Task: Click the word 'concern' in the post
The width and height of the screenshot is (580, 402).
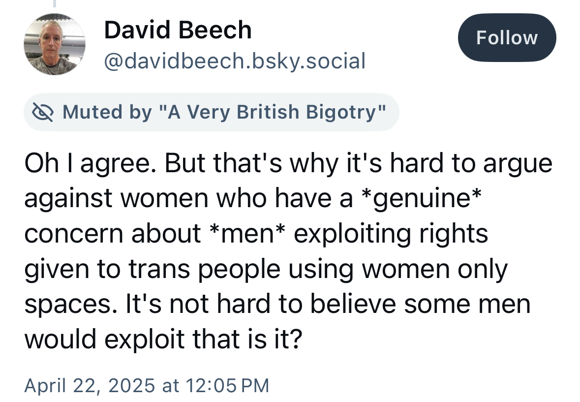Action: click(74, 234)
